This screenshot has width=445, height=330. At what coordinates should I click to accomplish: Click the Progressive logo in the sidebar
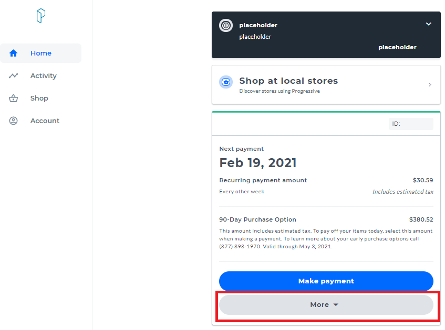point(41,16)
